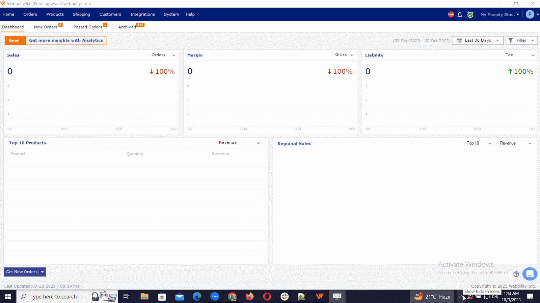Open the Windows action center icon
The height and width of the screenshot is (303, 540).
(530, 297)
